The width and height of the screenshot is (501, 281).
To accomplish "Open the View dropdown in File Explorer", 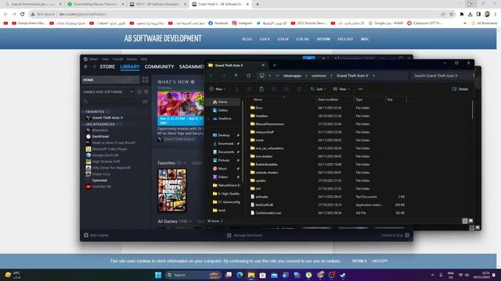I will tap(341, 89).
